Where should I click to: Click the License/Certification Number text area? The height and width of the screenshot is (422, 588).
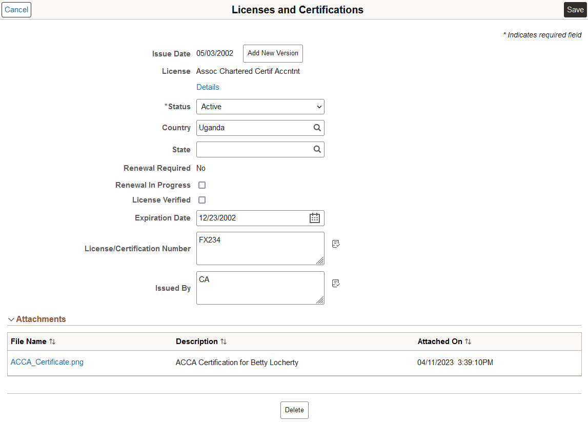(260, 248)
